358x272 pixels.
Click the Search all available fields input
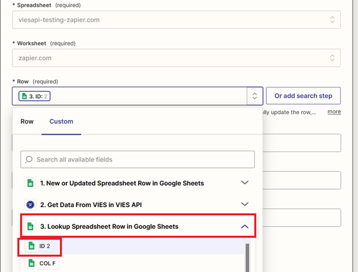[x=137, y=159]
